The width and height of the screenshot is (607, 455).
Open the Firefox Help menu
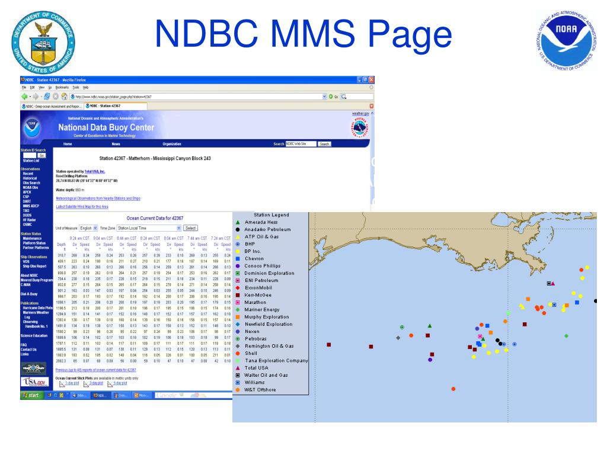pyautogui.click(x=85, y=88)
